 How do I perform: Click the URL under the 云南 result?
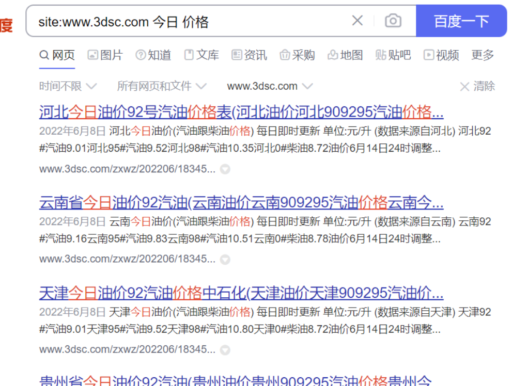click(127, 259)
